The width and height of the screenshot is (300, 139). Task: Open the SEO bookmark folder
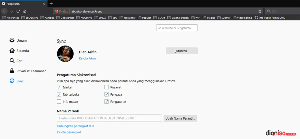click(x=113, y=18)
